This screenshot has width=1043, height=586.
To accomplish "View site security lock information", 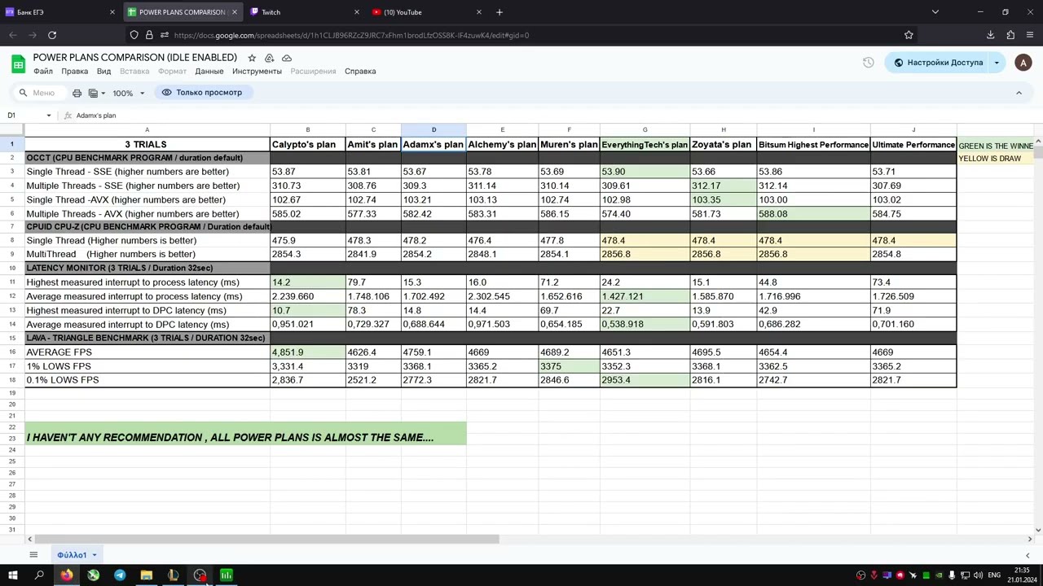I will [149, 35].
